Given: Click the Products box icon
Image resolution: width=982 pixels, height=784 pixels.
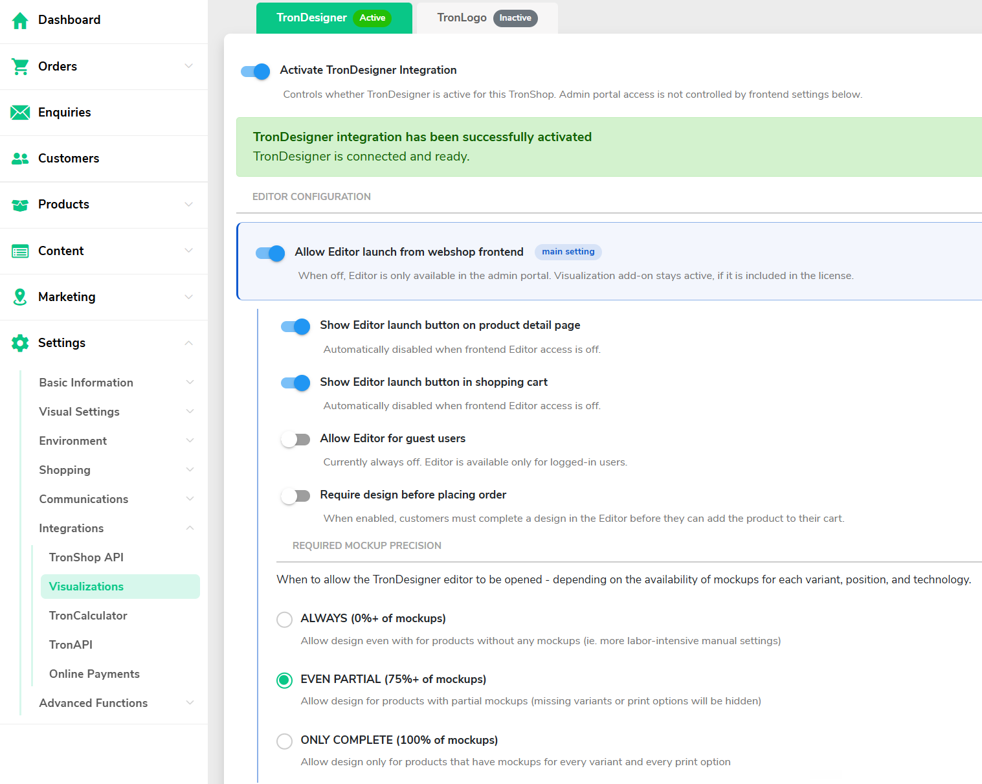Looking at the screenshot, I should click(x=20, y=205).
